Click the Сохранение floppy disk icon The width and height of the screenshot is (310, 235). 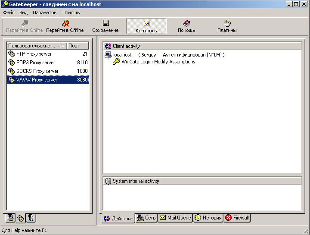[106, 23]
